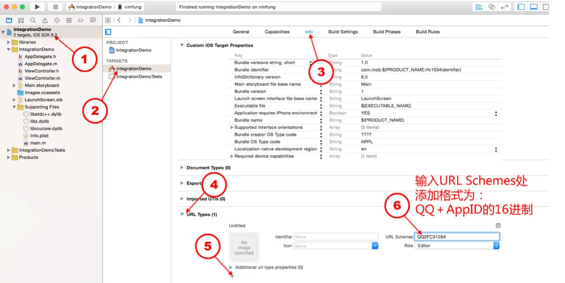This screenshot has height=283, width=565.
Task: Open the Find navigator magnifier icon
Action: [33, 20]
